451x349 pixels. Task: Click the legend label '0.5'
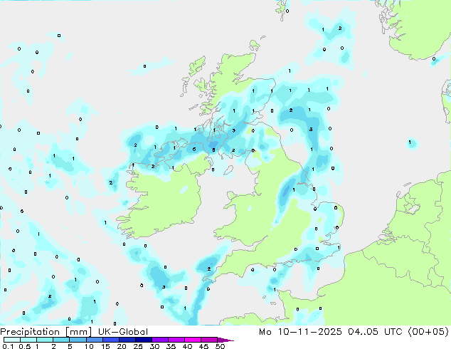click(x=25, y=346)
